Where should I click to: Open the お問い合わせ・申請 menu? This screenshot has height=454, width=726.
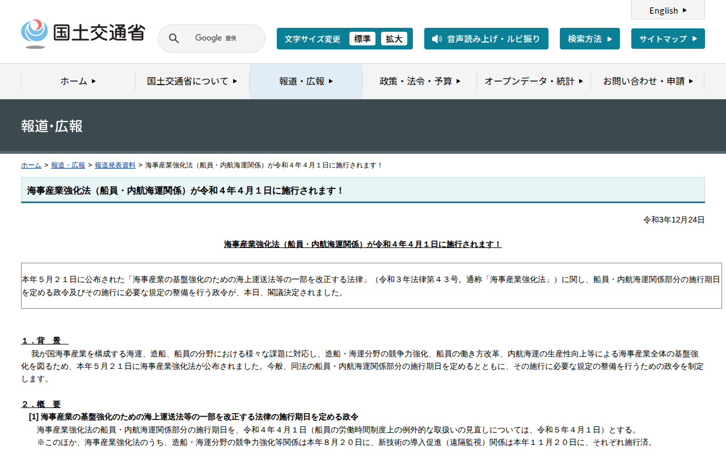(648, 81)
